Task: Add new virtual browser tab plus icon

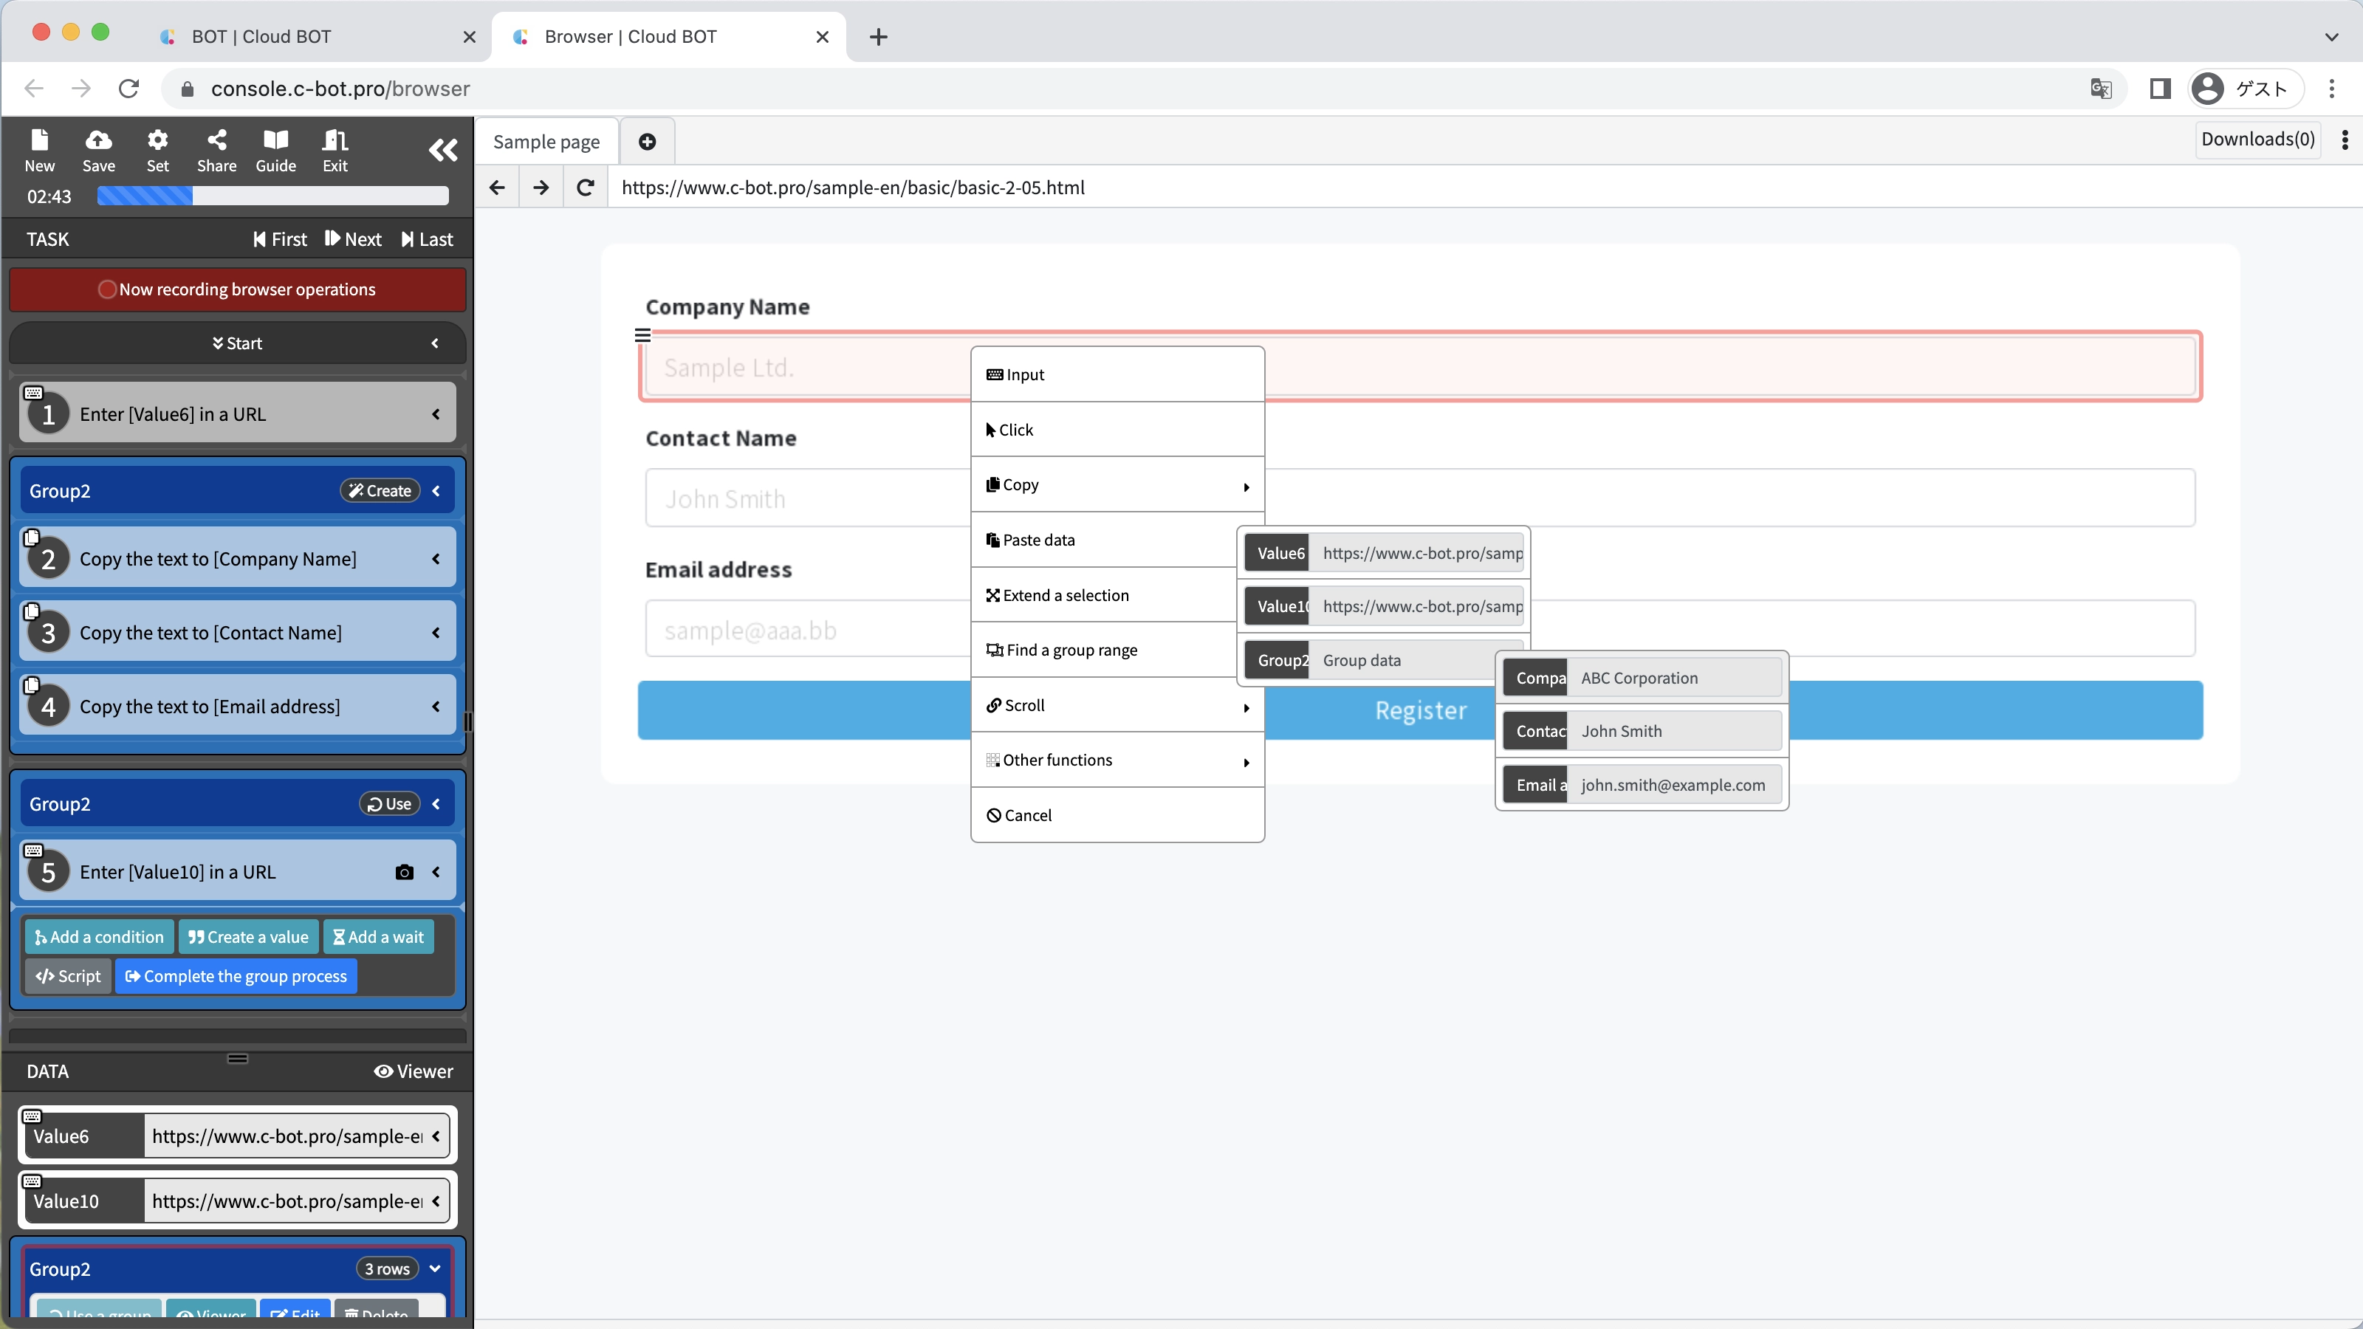Action: click(x=647, y=141)
